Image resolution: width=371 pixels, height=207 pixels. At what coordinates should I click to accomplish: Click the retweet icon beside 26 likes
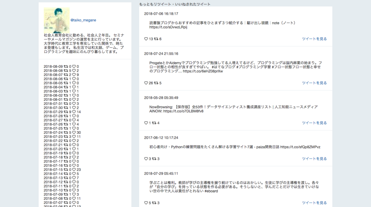156,83
